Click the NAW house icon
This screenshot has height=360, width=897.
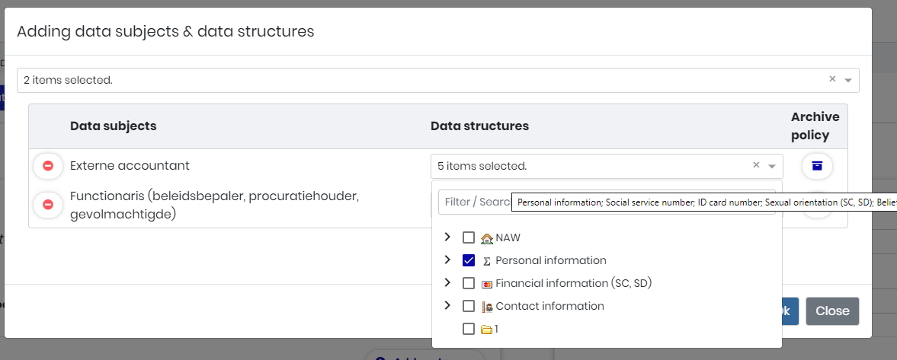487,238
